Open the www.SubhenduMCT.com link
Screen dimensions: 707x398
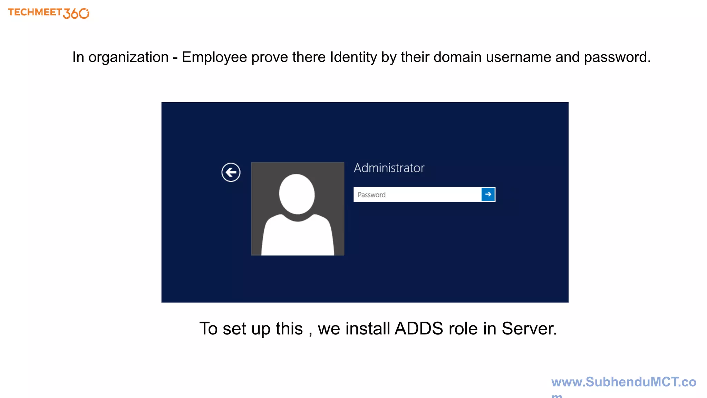coord(623,386)
